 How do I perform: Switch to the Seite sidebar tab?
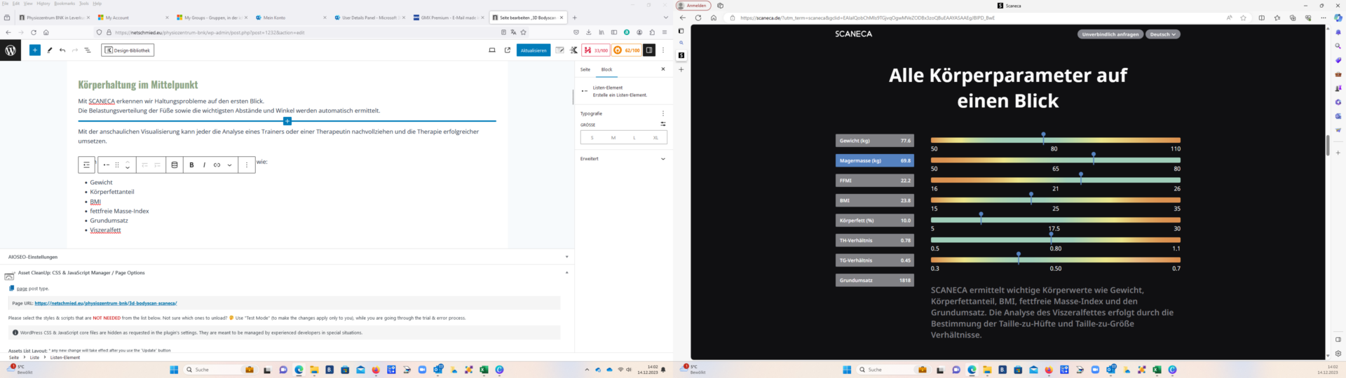pyautogui.click(x=585, y=69)
